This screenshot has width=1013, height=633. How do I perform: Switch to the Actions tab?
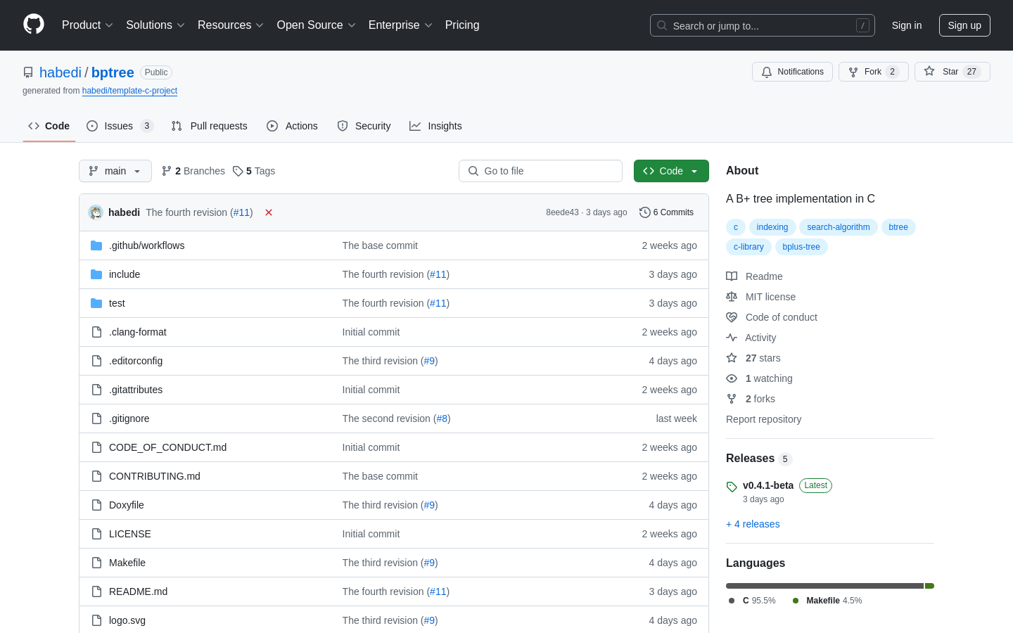coord(292,126)
